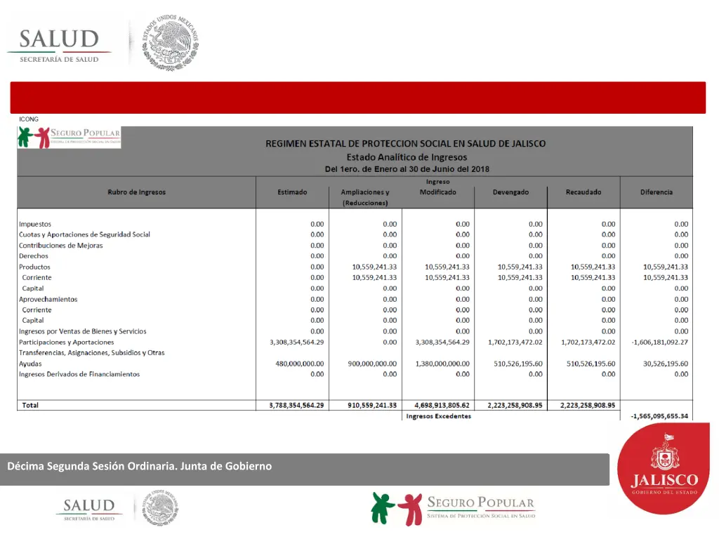Click the Mexican coat of arms at top
The height and width of the screenshot is (539, 719).
point(170,42)
